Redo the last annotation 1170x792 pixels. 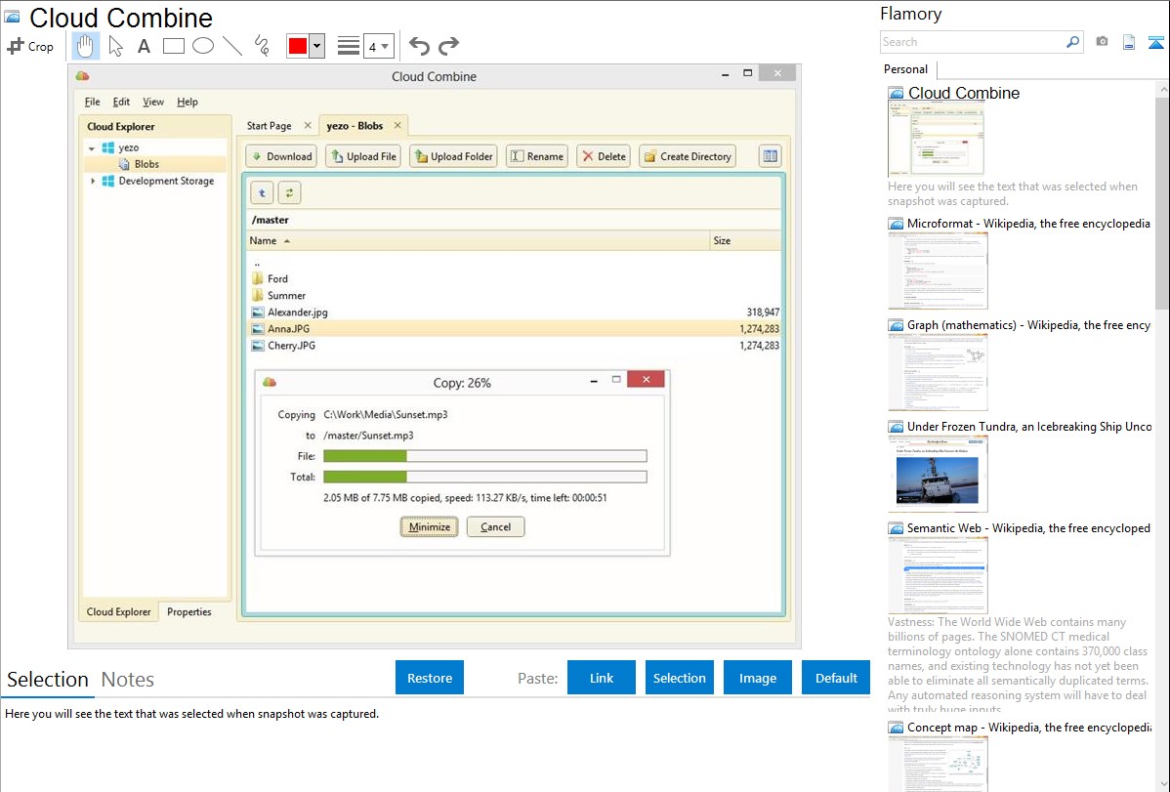[448, 46]
